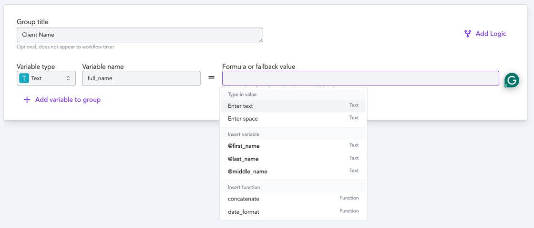Click the teal T text-type icon
The width and height of the screenshot is (534, 228).
coord(24,78)
